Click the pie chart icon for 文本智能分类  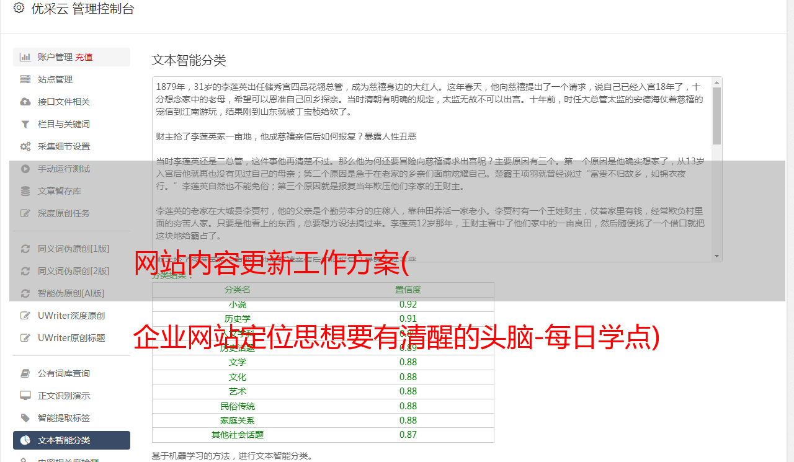[x=25, y=440]
